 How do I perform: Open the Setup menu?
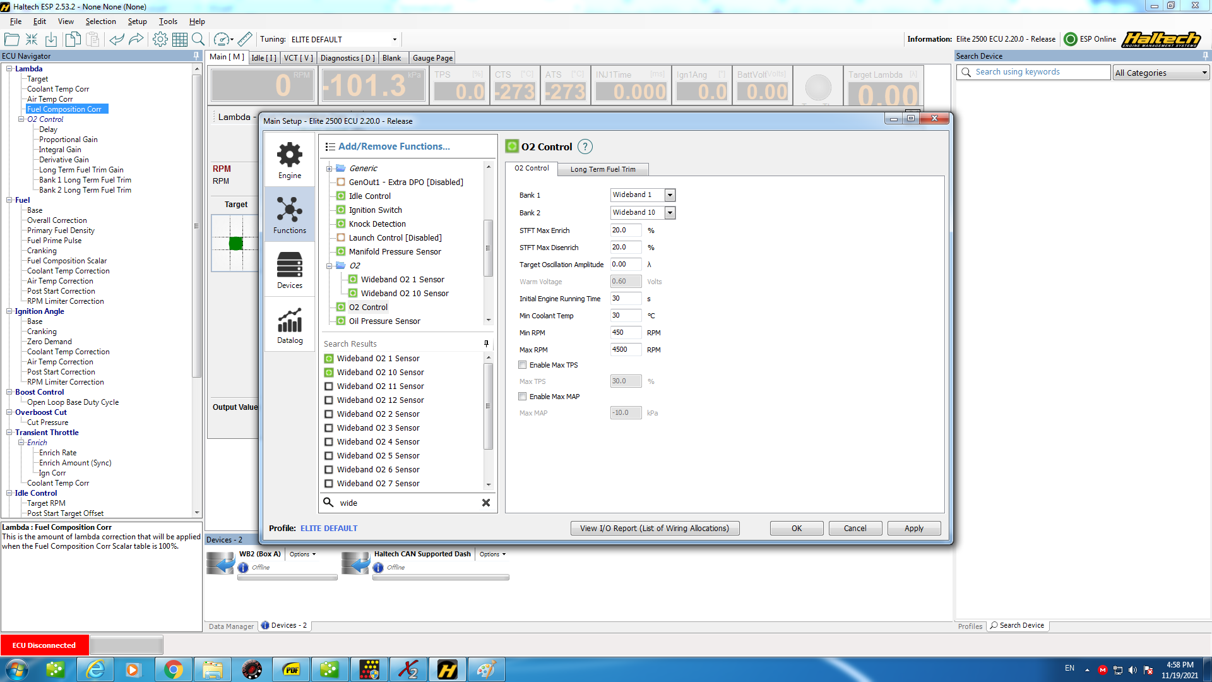pyautogui.click(x=137, y=21)
